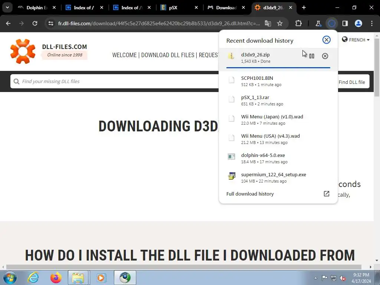Click the d3dx9_26.zip file icon

231,56
